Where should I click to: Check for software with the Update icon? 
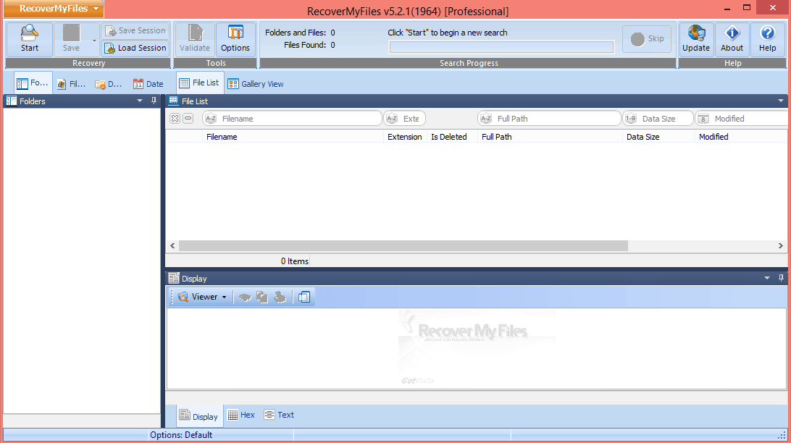[x=696, y=33]
